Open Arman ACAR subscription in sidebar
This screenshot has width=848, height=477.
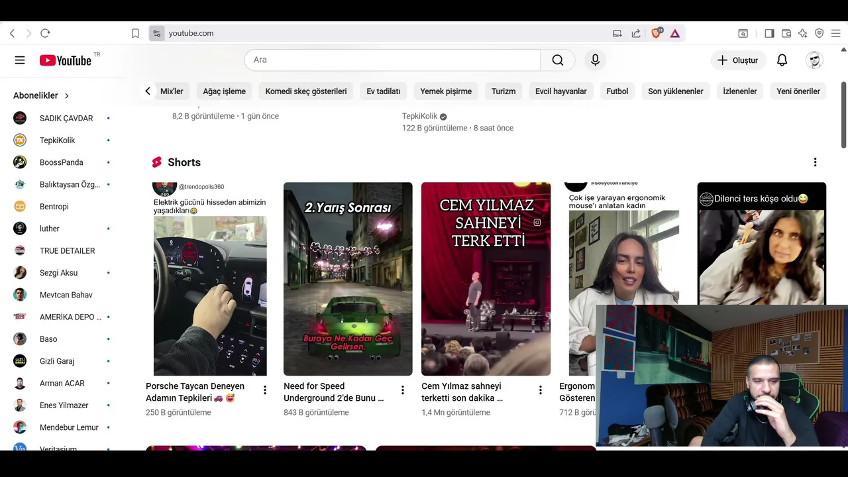pos(61,383)
